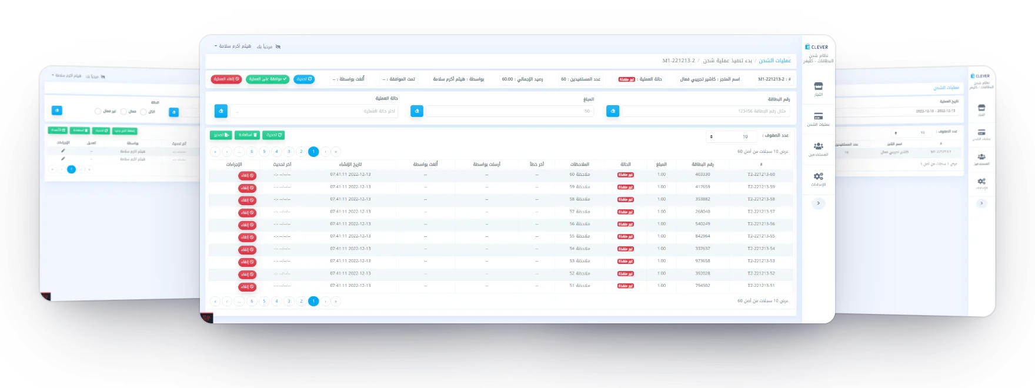Open the user name dropdown in left window
This screenshot has width=1035, height=388.
tap(66, 76)
